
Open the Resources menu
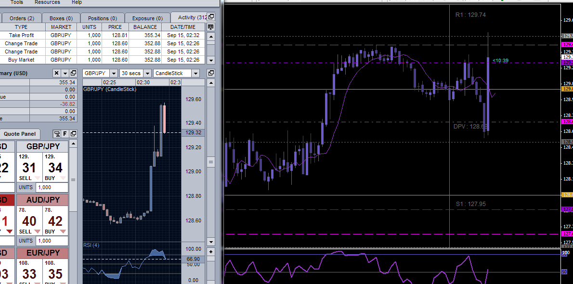47,2
